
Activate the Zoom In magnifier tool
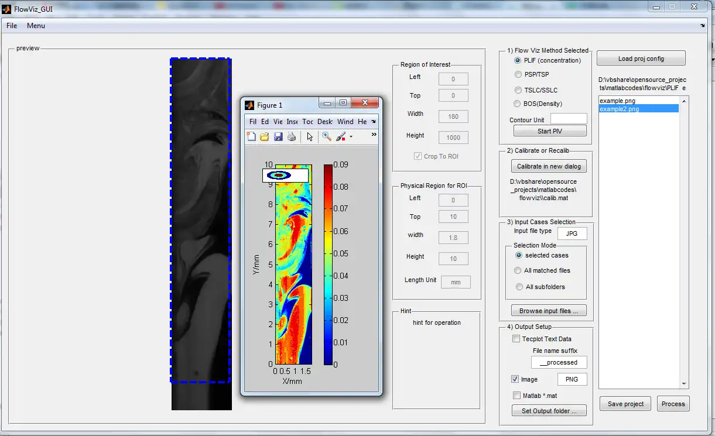coord(327,136)
